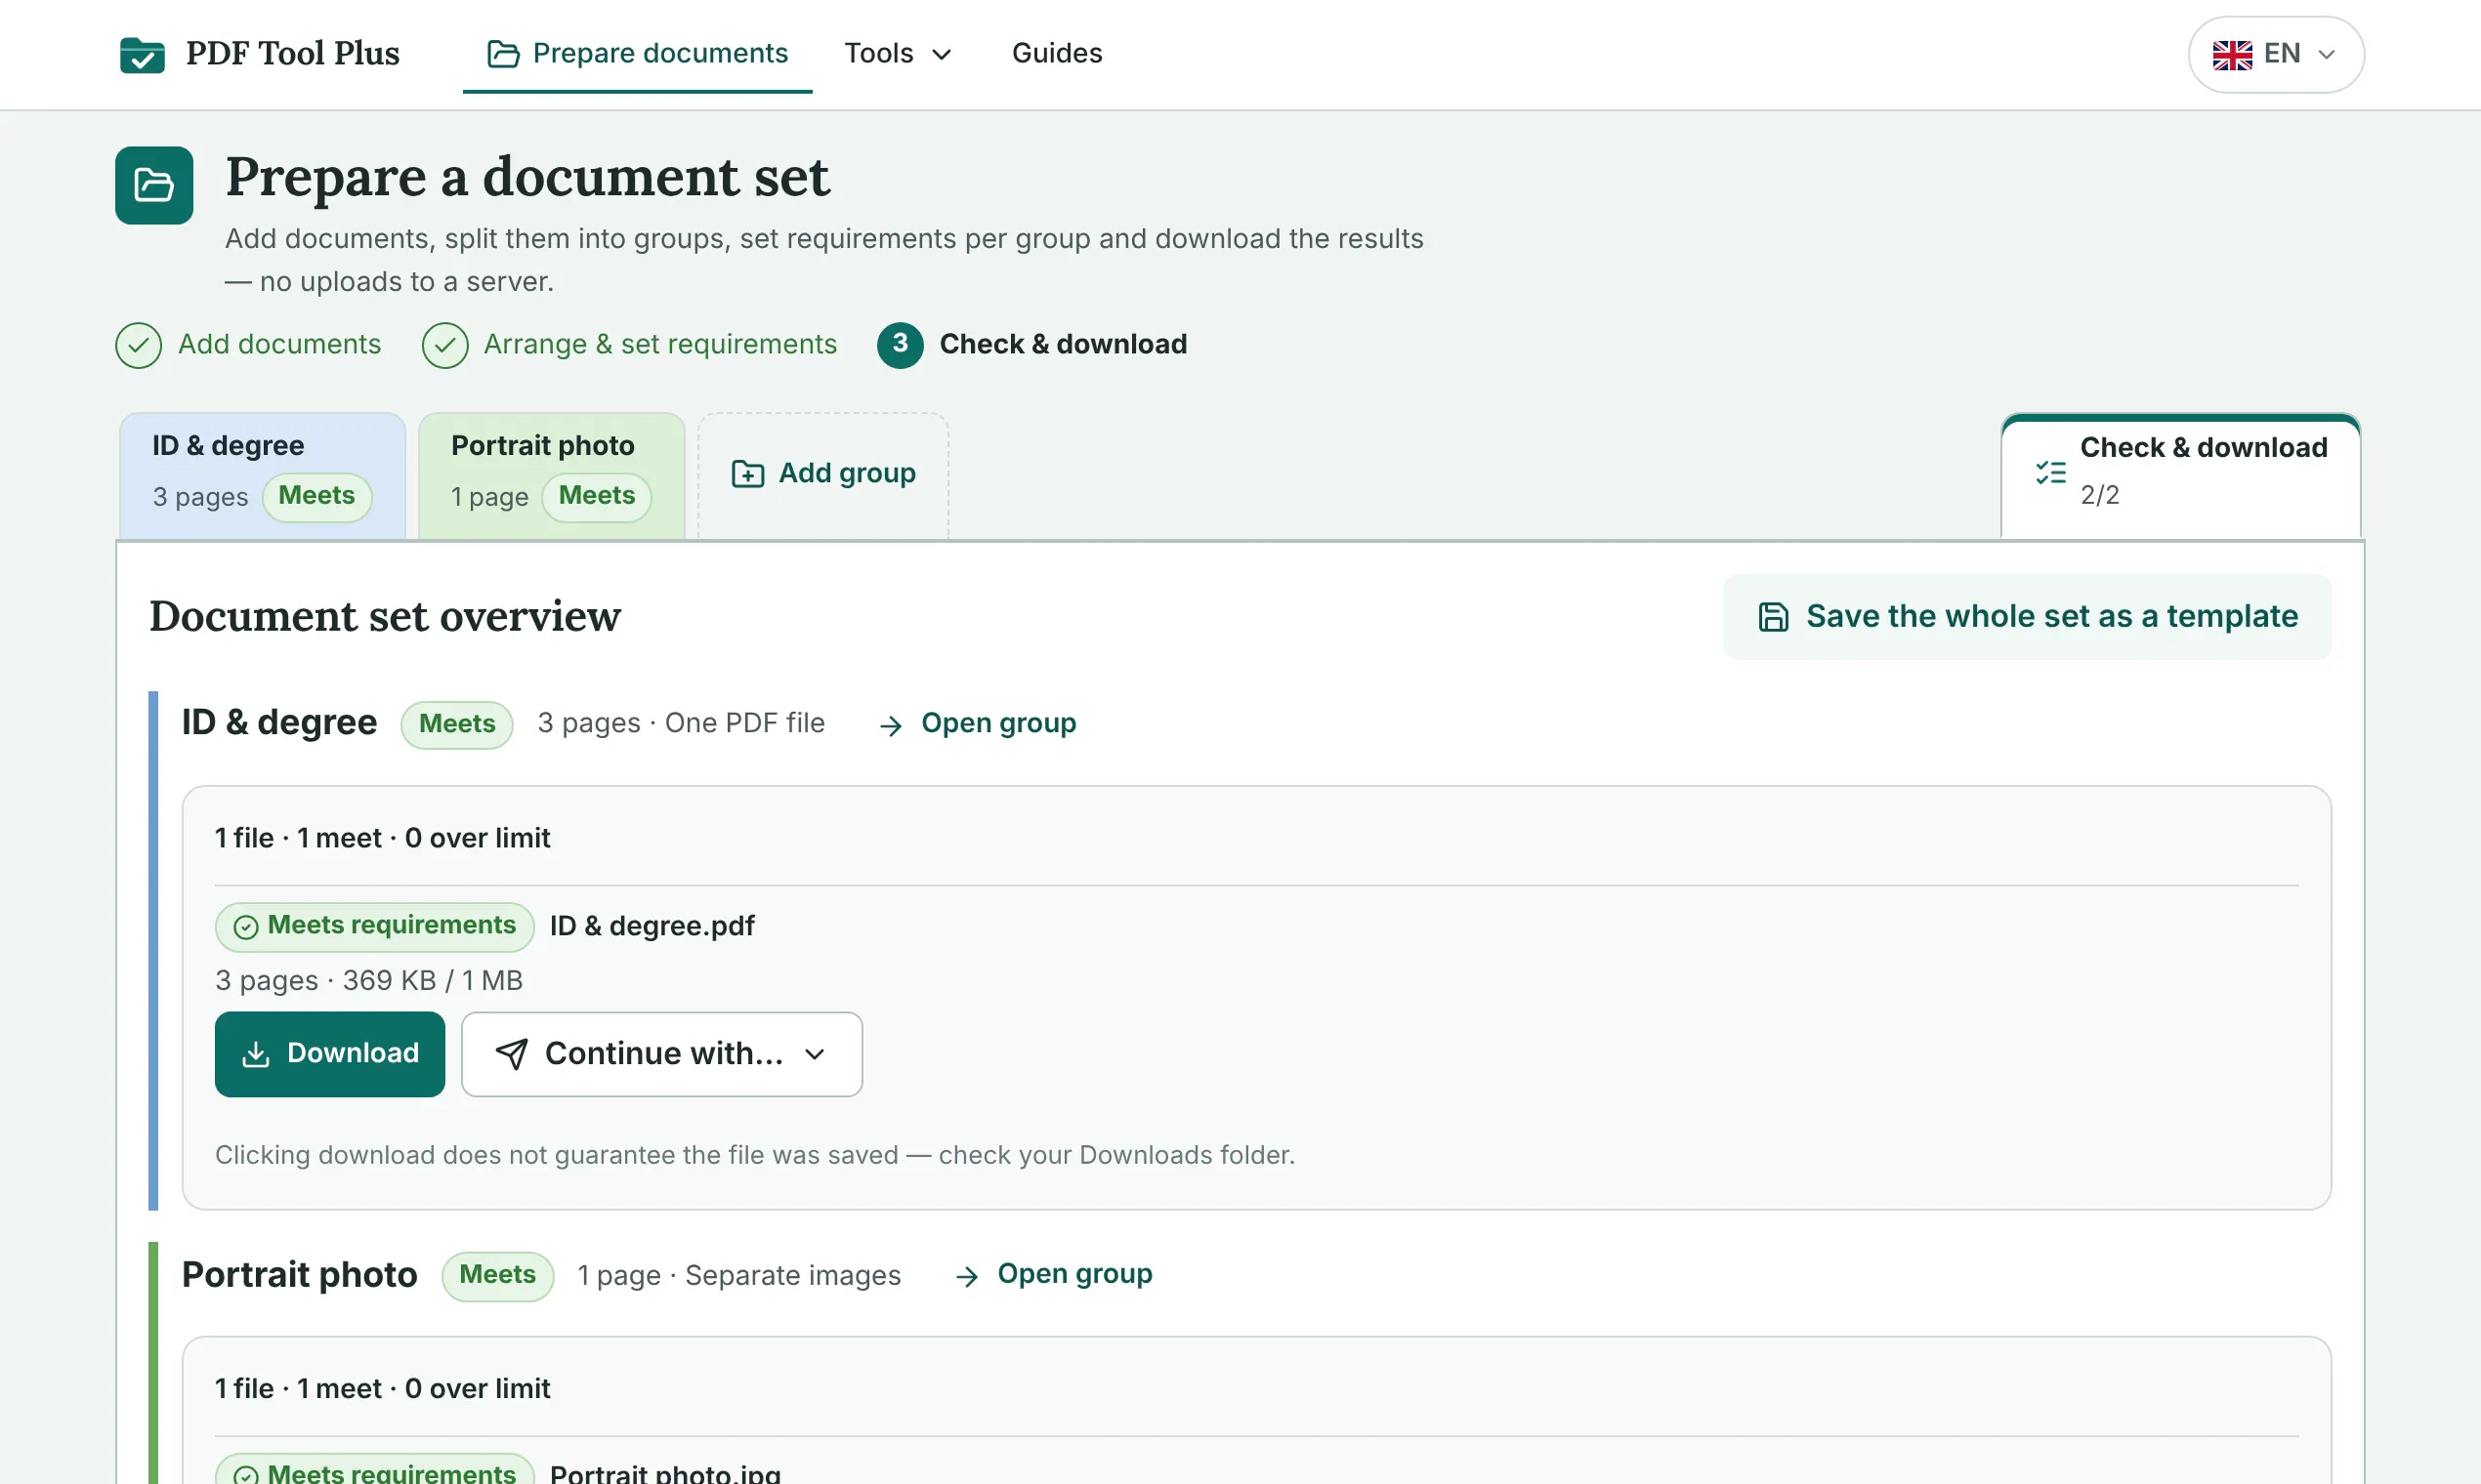Click the ID & degree.pdf file name
Viewport: 2481px width, 1484px height.
tap(652, 926)
